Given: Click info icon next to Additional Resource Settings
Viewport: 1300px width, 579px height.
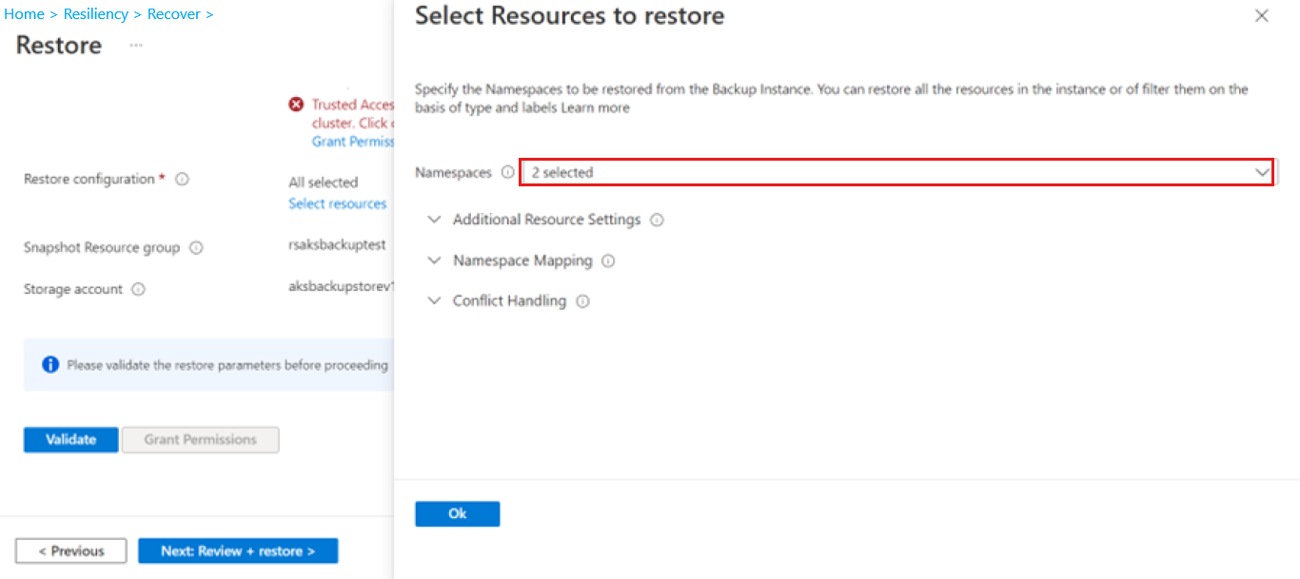Looking at the screenshot, I should (x=657, y=220).
